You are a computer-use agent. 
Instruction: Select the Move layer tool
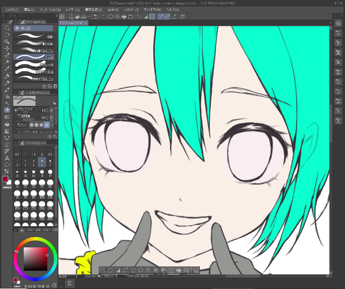[x=7, y=48]
